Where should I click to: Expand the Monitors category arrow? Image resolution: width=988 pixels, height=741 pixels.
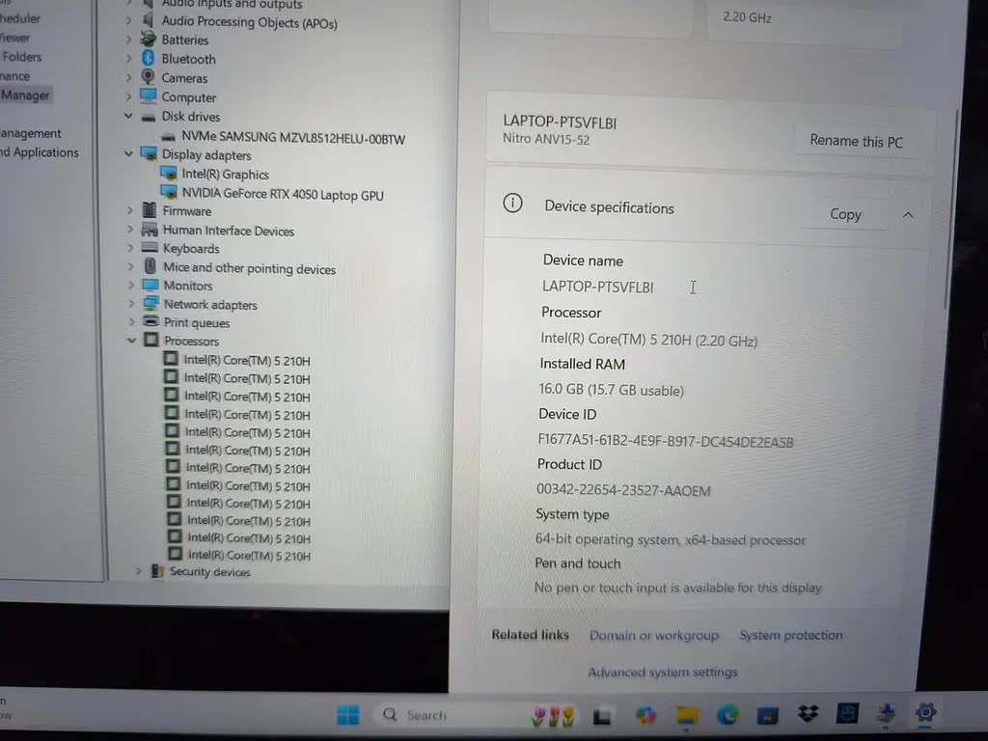[131, 285]
